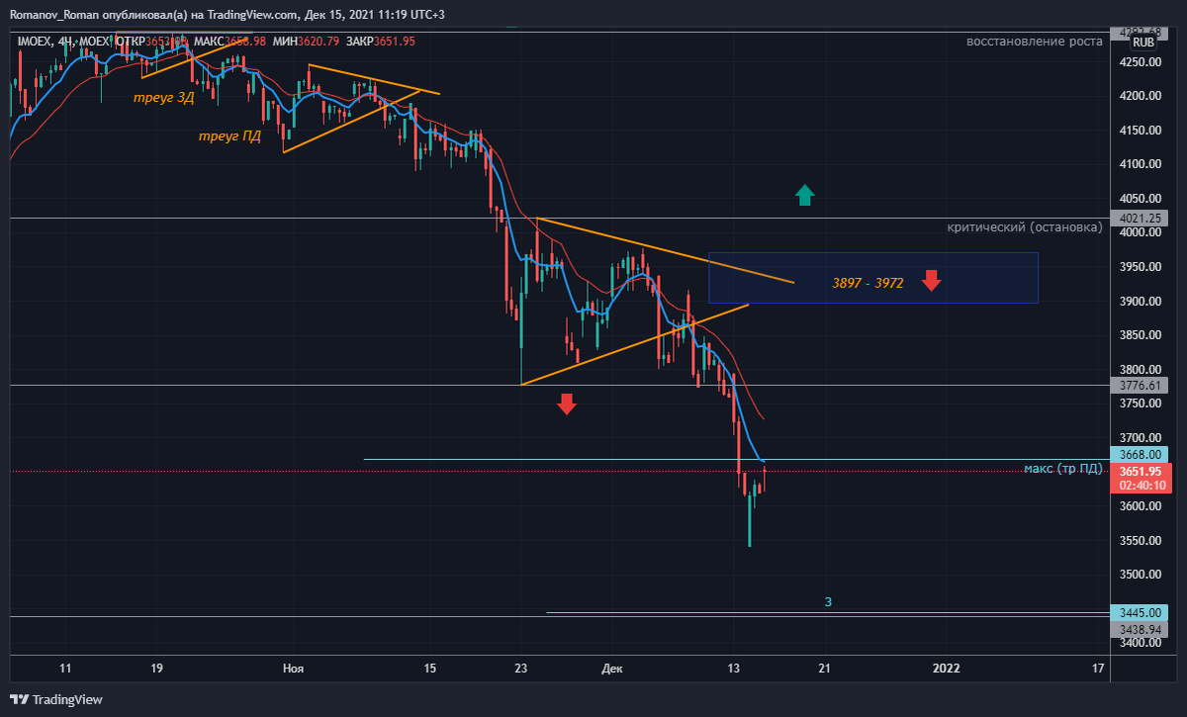1187x717 pixels.
Task: Click the 'Ноя' month label on time axis
Action: coord(293,669)
